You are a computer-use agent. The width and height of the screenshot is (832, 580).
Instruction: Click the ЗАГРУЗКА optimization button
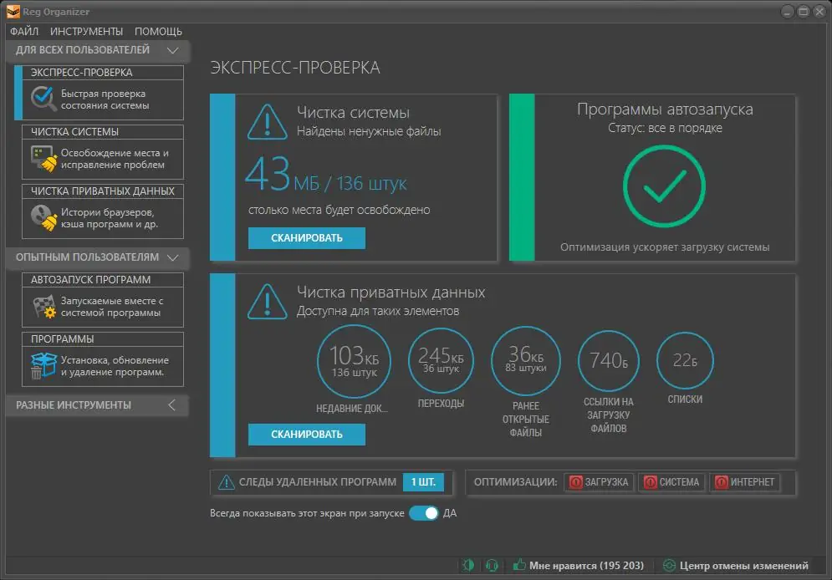click(597, 482)
